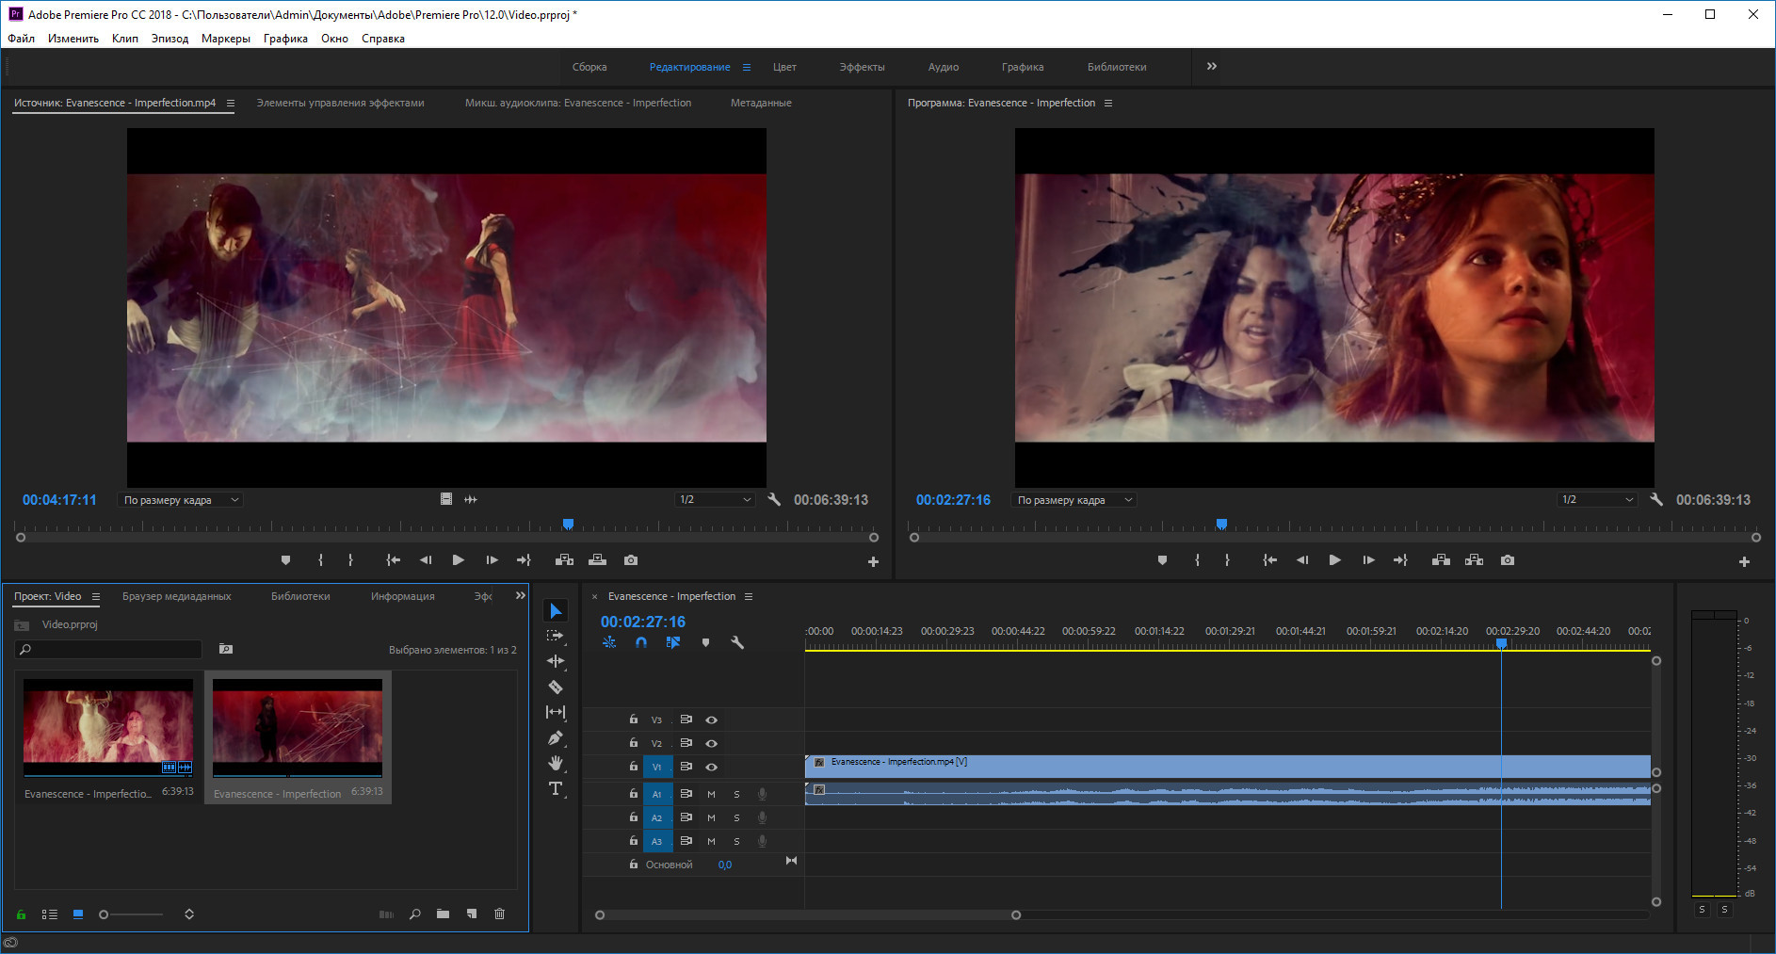Switch to Эффекты workspace
1776x954 pixels.
[862, 67]
